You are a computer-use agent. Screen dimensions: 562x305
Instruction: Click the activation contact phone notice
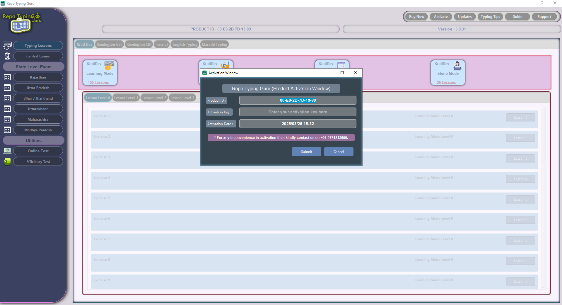[x=281, y=138]
